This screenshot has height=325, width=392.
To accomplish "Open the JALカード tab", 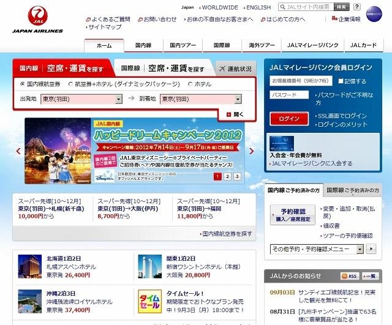I will click(363, 45).
